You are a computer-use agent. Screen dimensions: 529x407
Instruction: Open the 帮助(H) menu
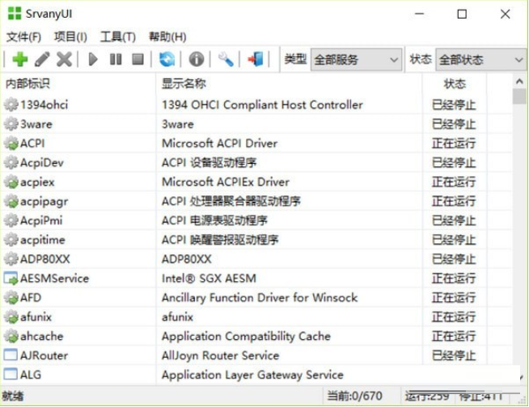point(167,36)
